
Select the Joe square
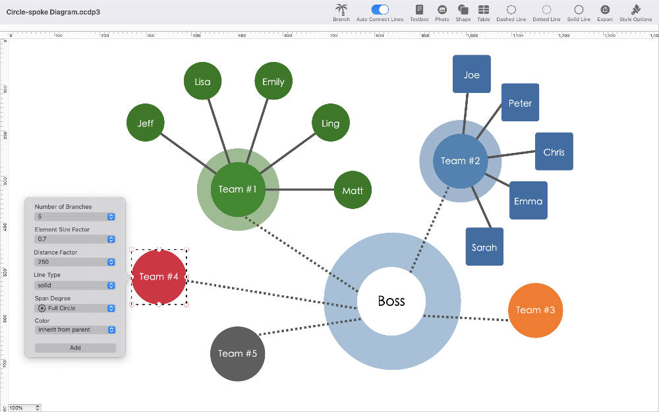pos(472,74)
